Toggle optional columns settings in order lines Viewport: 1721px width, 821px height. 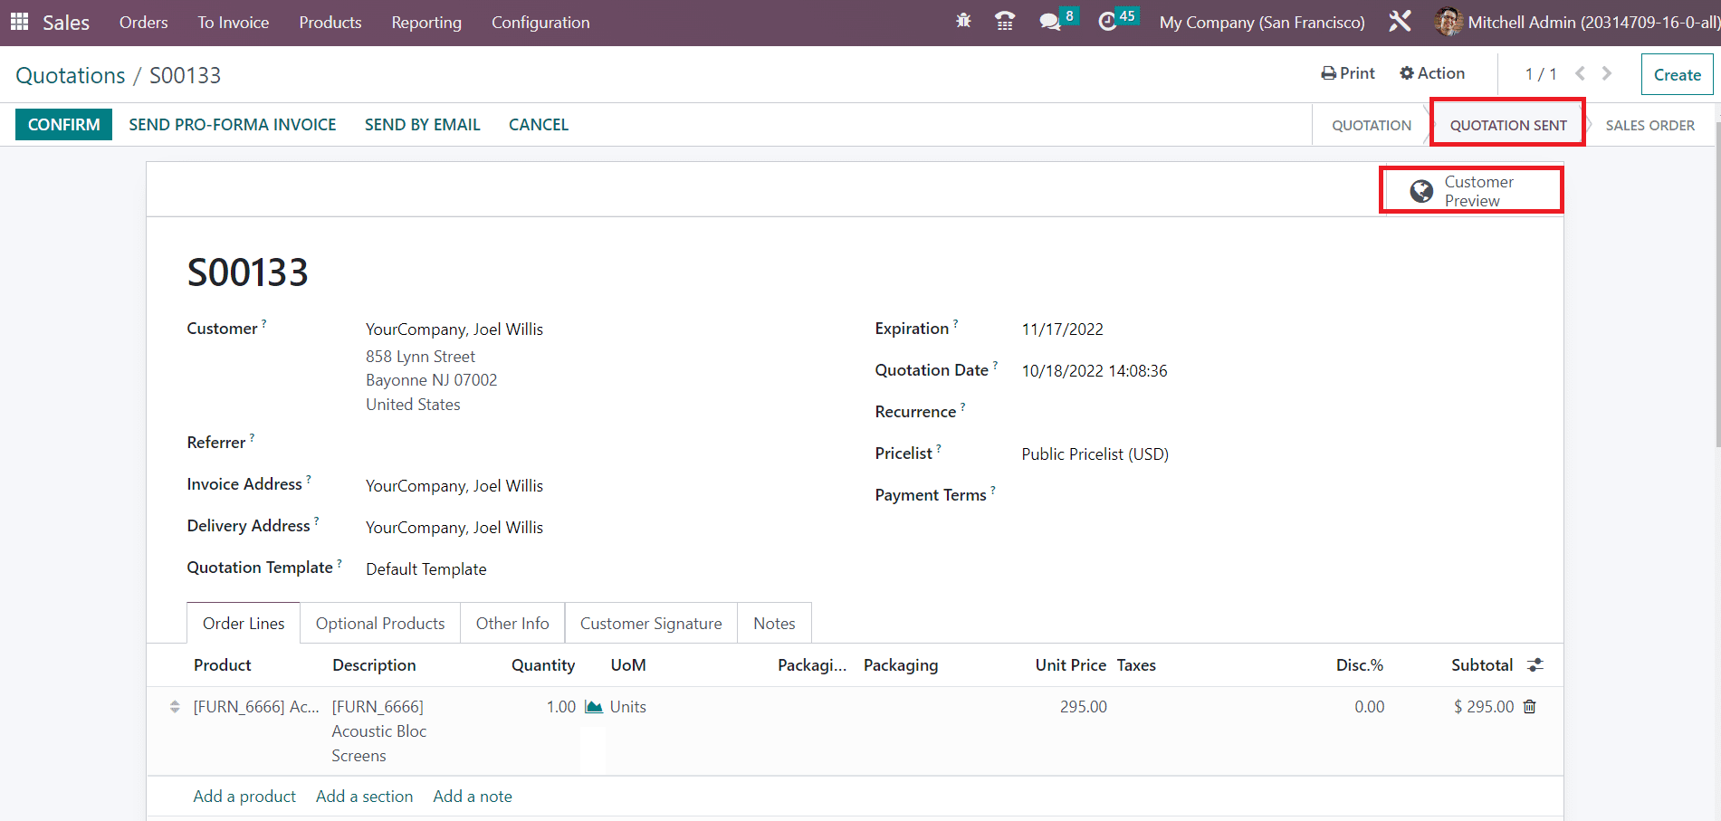click(1535, 665)
